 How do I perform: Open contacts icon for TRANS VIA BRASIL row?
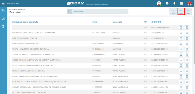coord(181,55)
